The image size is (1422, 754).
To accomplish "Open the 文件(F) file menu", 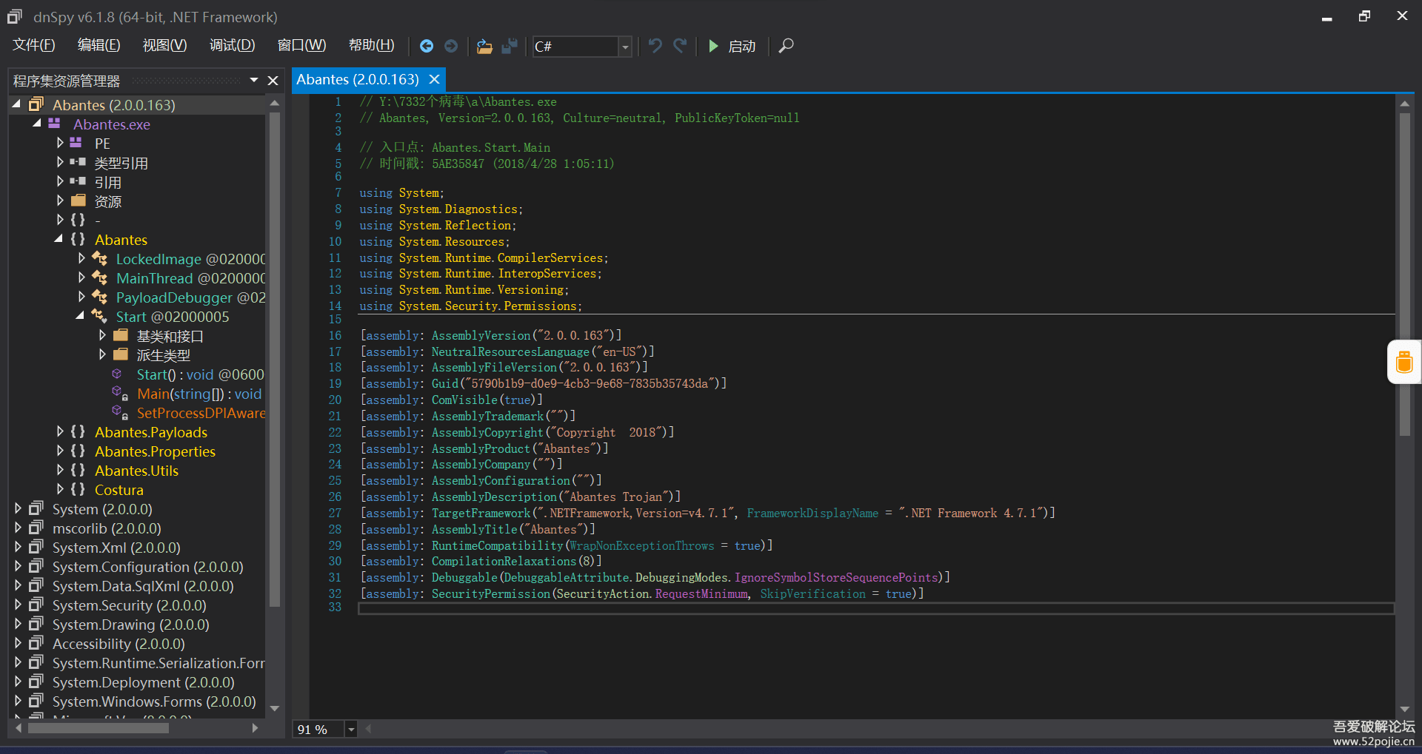I will click(x=34, y=46).
